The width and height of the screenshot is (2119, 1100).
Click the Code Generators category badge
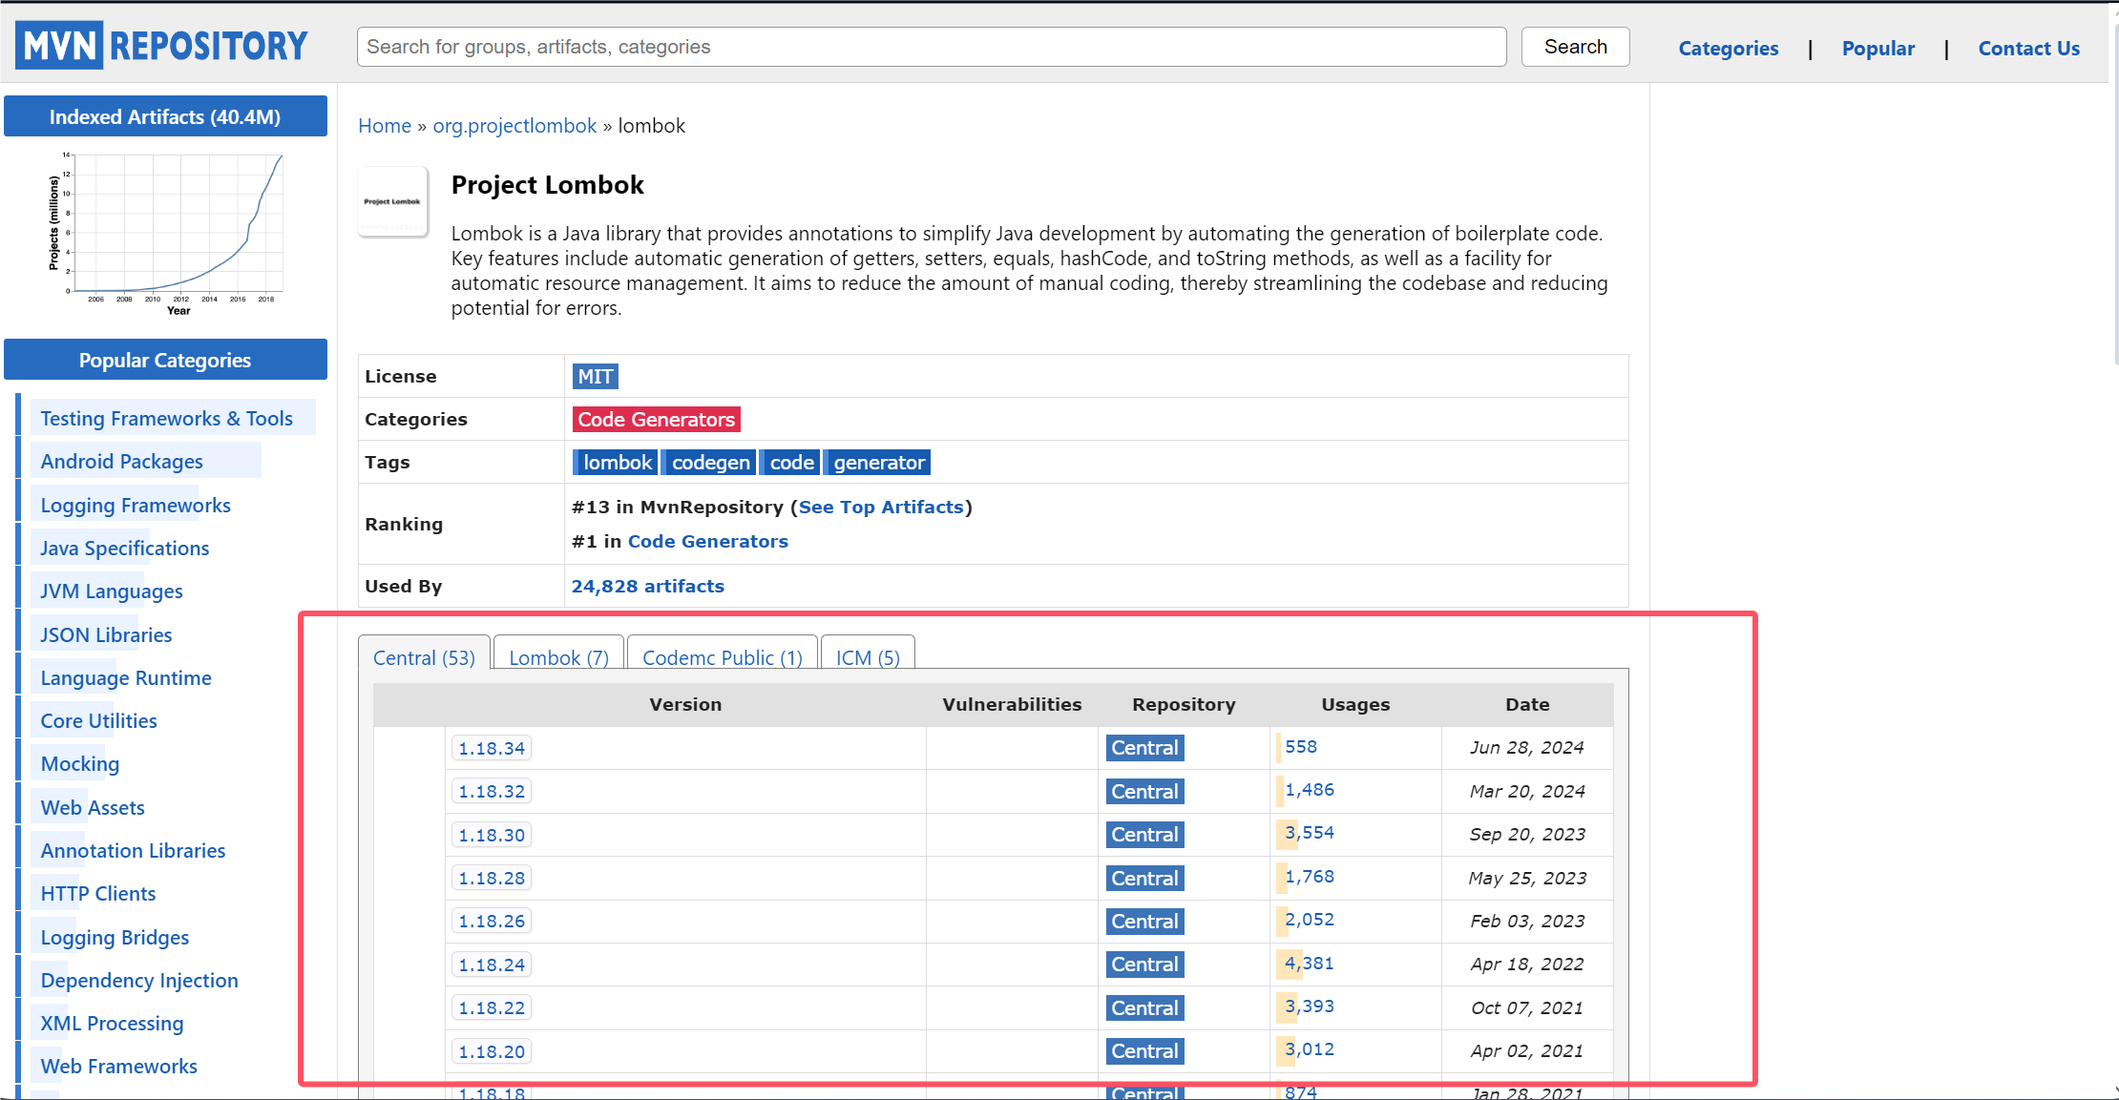coord(656,420)
